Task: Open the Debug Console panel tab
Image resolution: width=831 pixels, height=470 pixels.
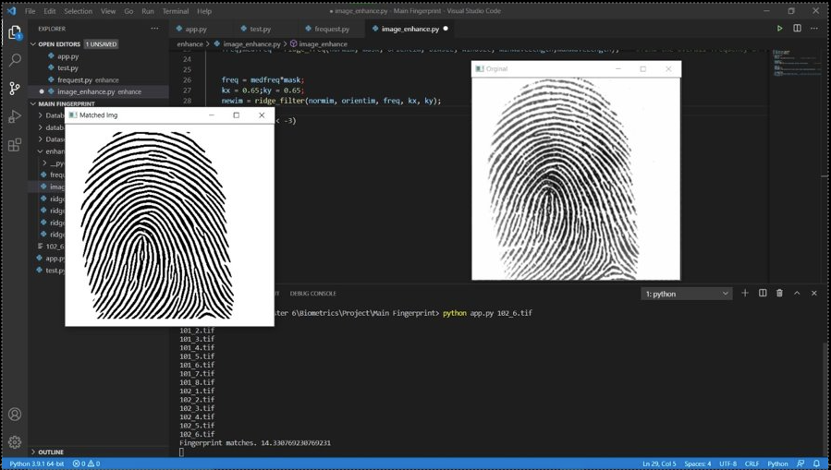Action: point(312,294)
